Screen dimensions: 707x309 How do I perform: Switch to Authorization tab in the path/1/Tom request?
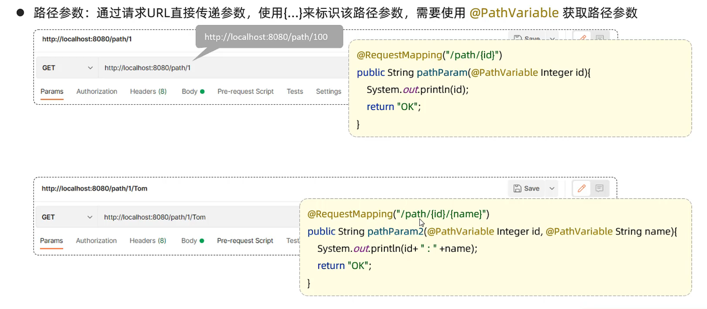96,241
